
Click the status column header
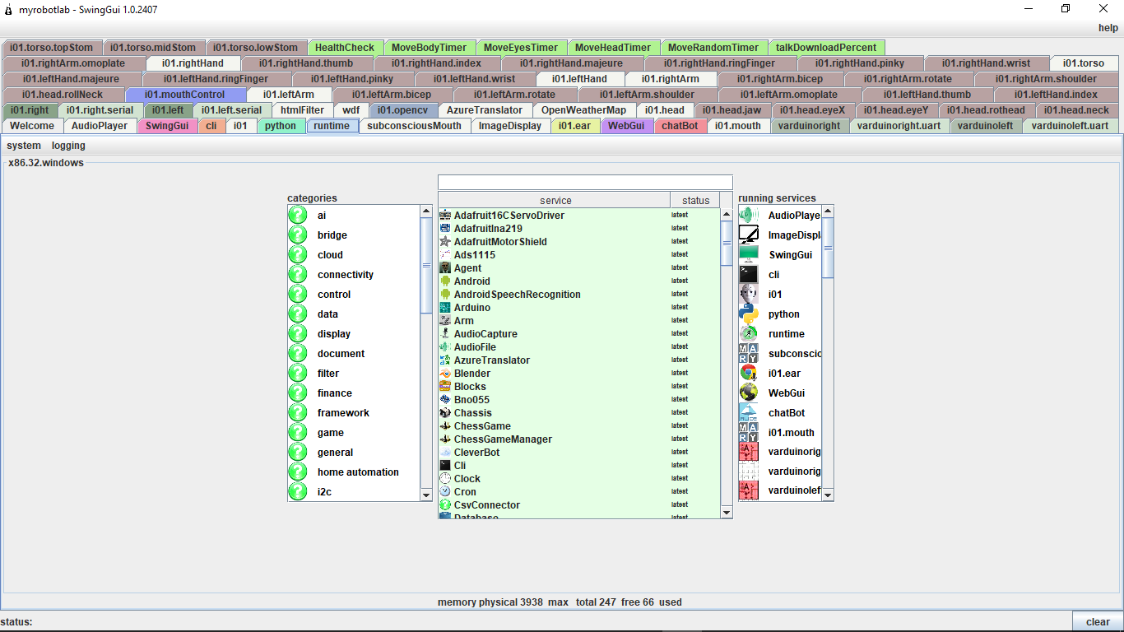(695, 200)
